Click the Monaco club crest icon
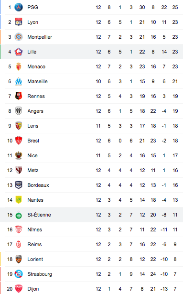183x294 pixels. [19, 66]
